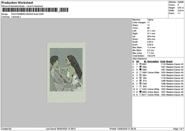Click the 'Amber Black' description text
185x131 pixels.
(x=153, y=92)
